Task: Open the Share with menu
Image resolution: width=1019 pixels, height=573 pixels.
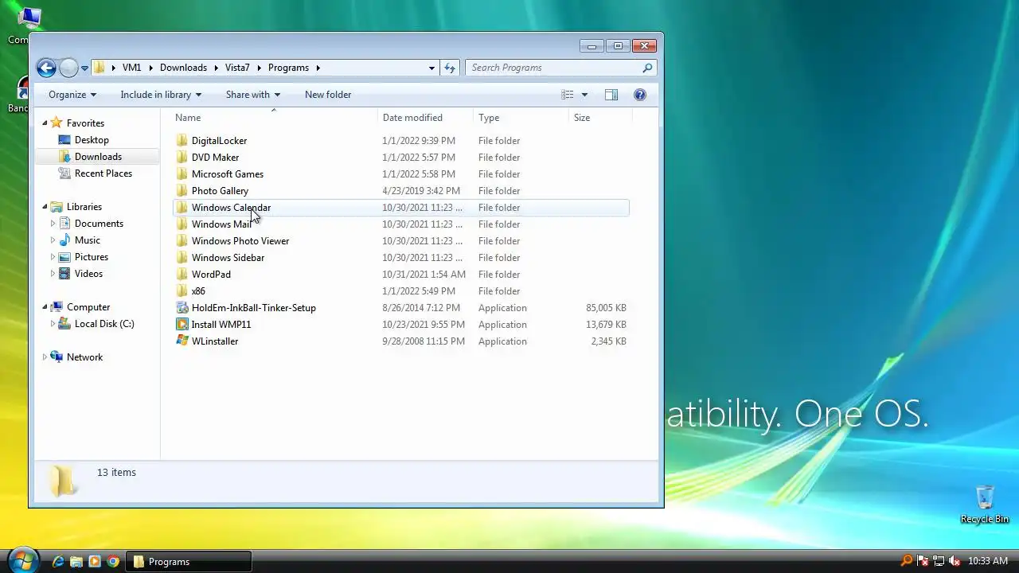Action: pos(253,95)
